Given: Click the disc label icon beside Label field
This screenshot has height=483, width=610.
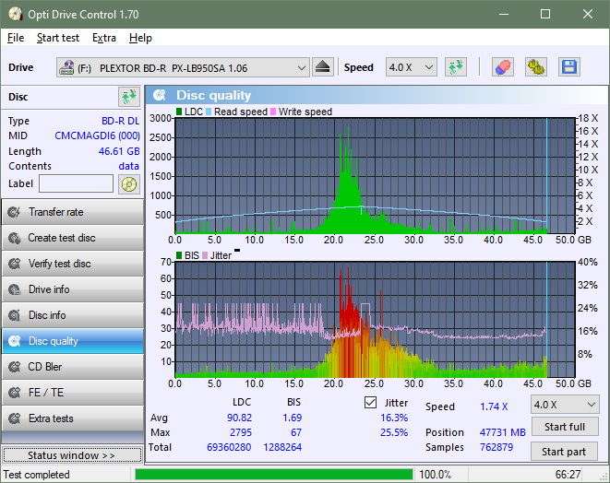Looking at the screenshot, I should pyautogui.click(x=129, y=183).
